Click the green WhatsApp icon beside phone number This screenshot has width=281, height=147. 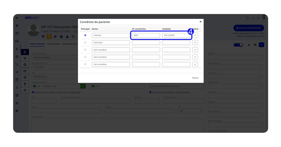(83, 86)
